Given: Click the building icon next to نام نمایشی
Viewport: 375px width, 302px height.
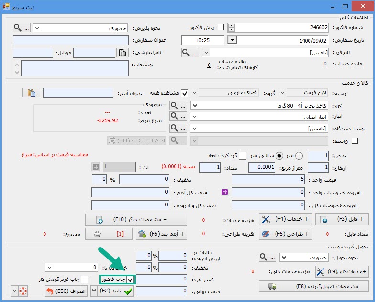Looking at the screenshot, I should pyautogui.click(x=122, y=53).
